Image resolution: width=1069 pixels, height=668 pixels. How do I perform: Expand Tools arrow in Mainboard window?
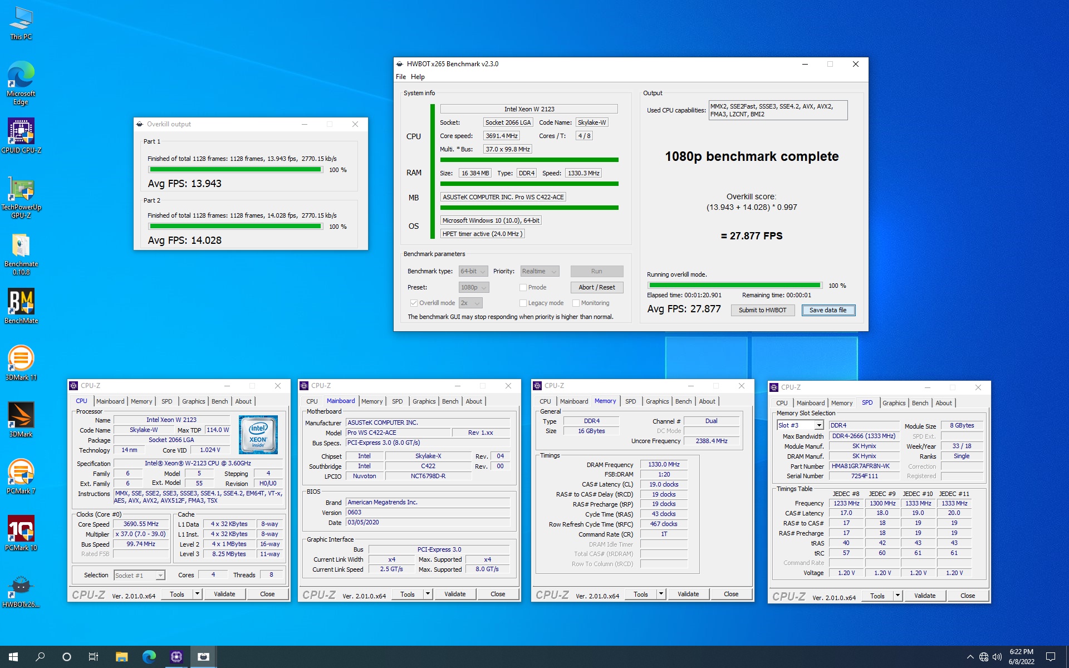pyautogui.click(x=428, y=594)
